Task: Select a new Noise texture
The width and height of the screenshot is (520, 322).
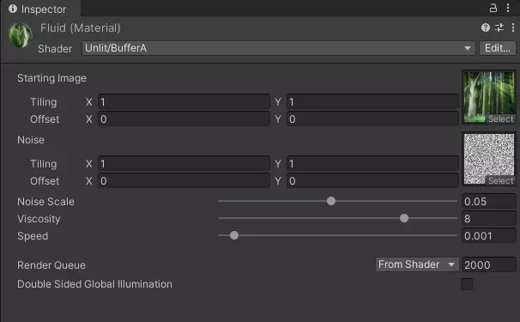Action: [x=501, y=180]
